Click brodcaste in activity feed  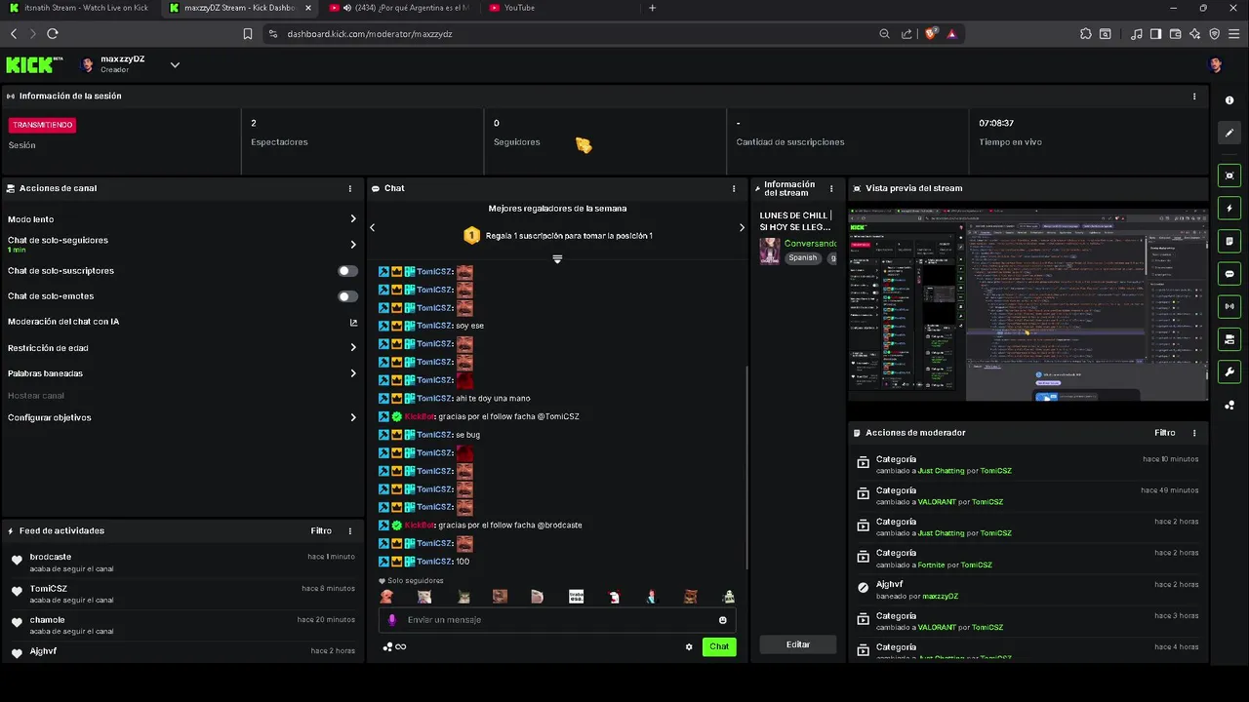tap(51, 557)
